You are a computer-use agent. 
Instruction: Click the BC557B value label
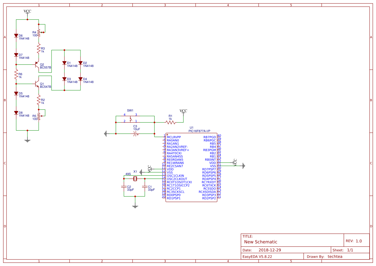point(45,68)
